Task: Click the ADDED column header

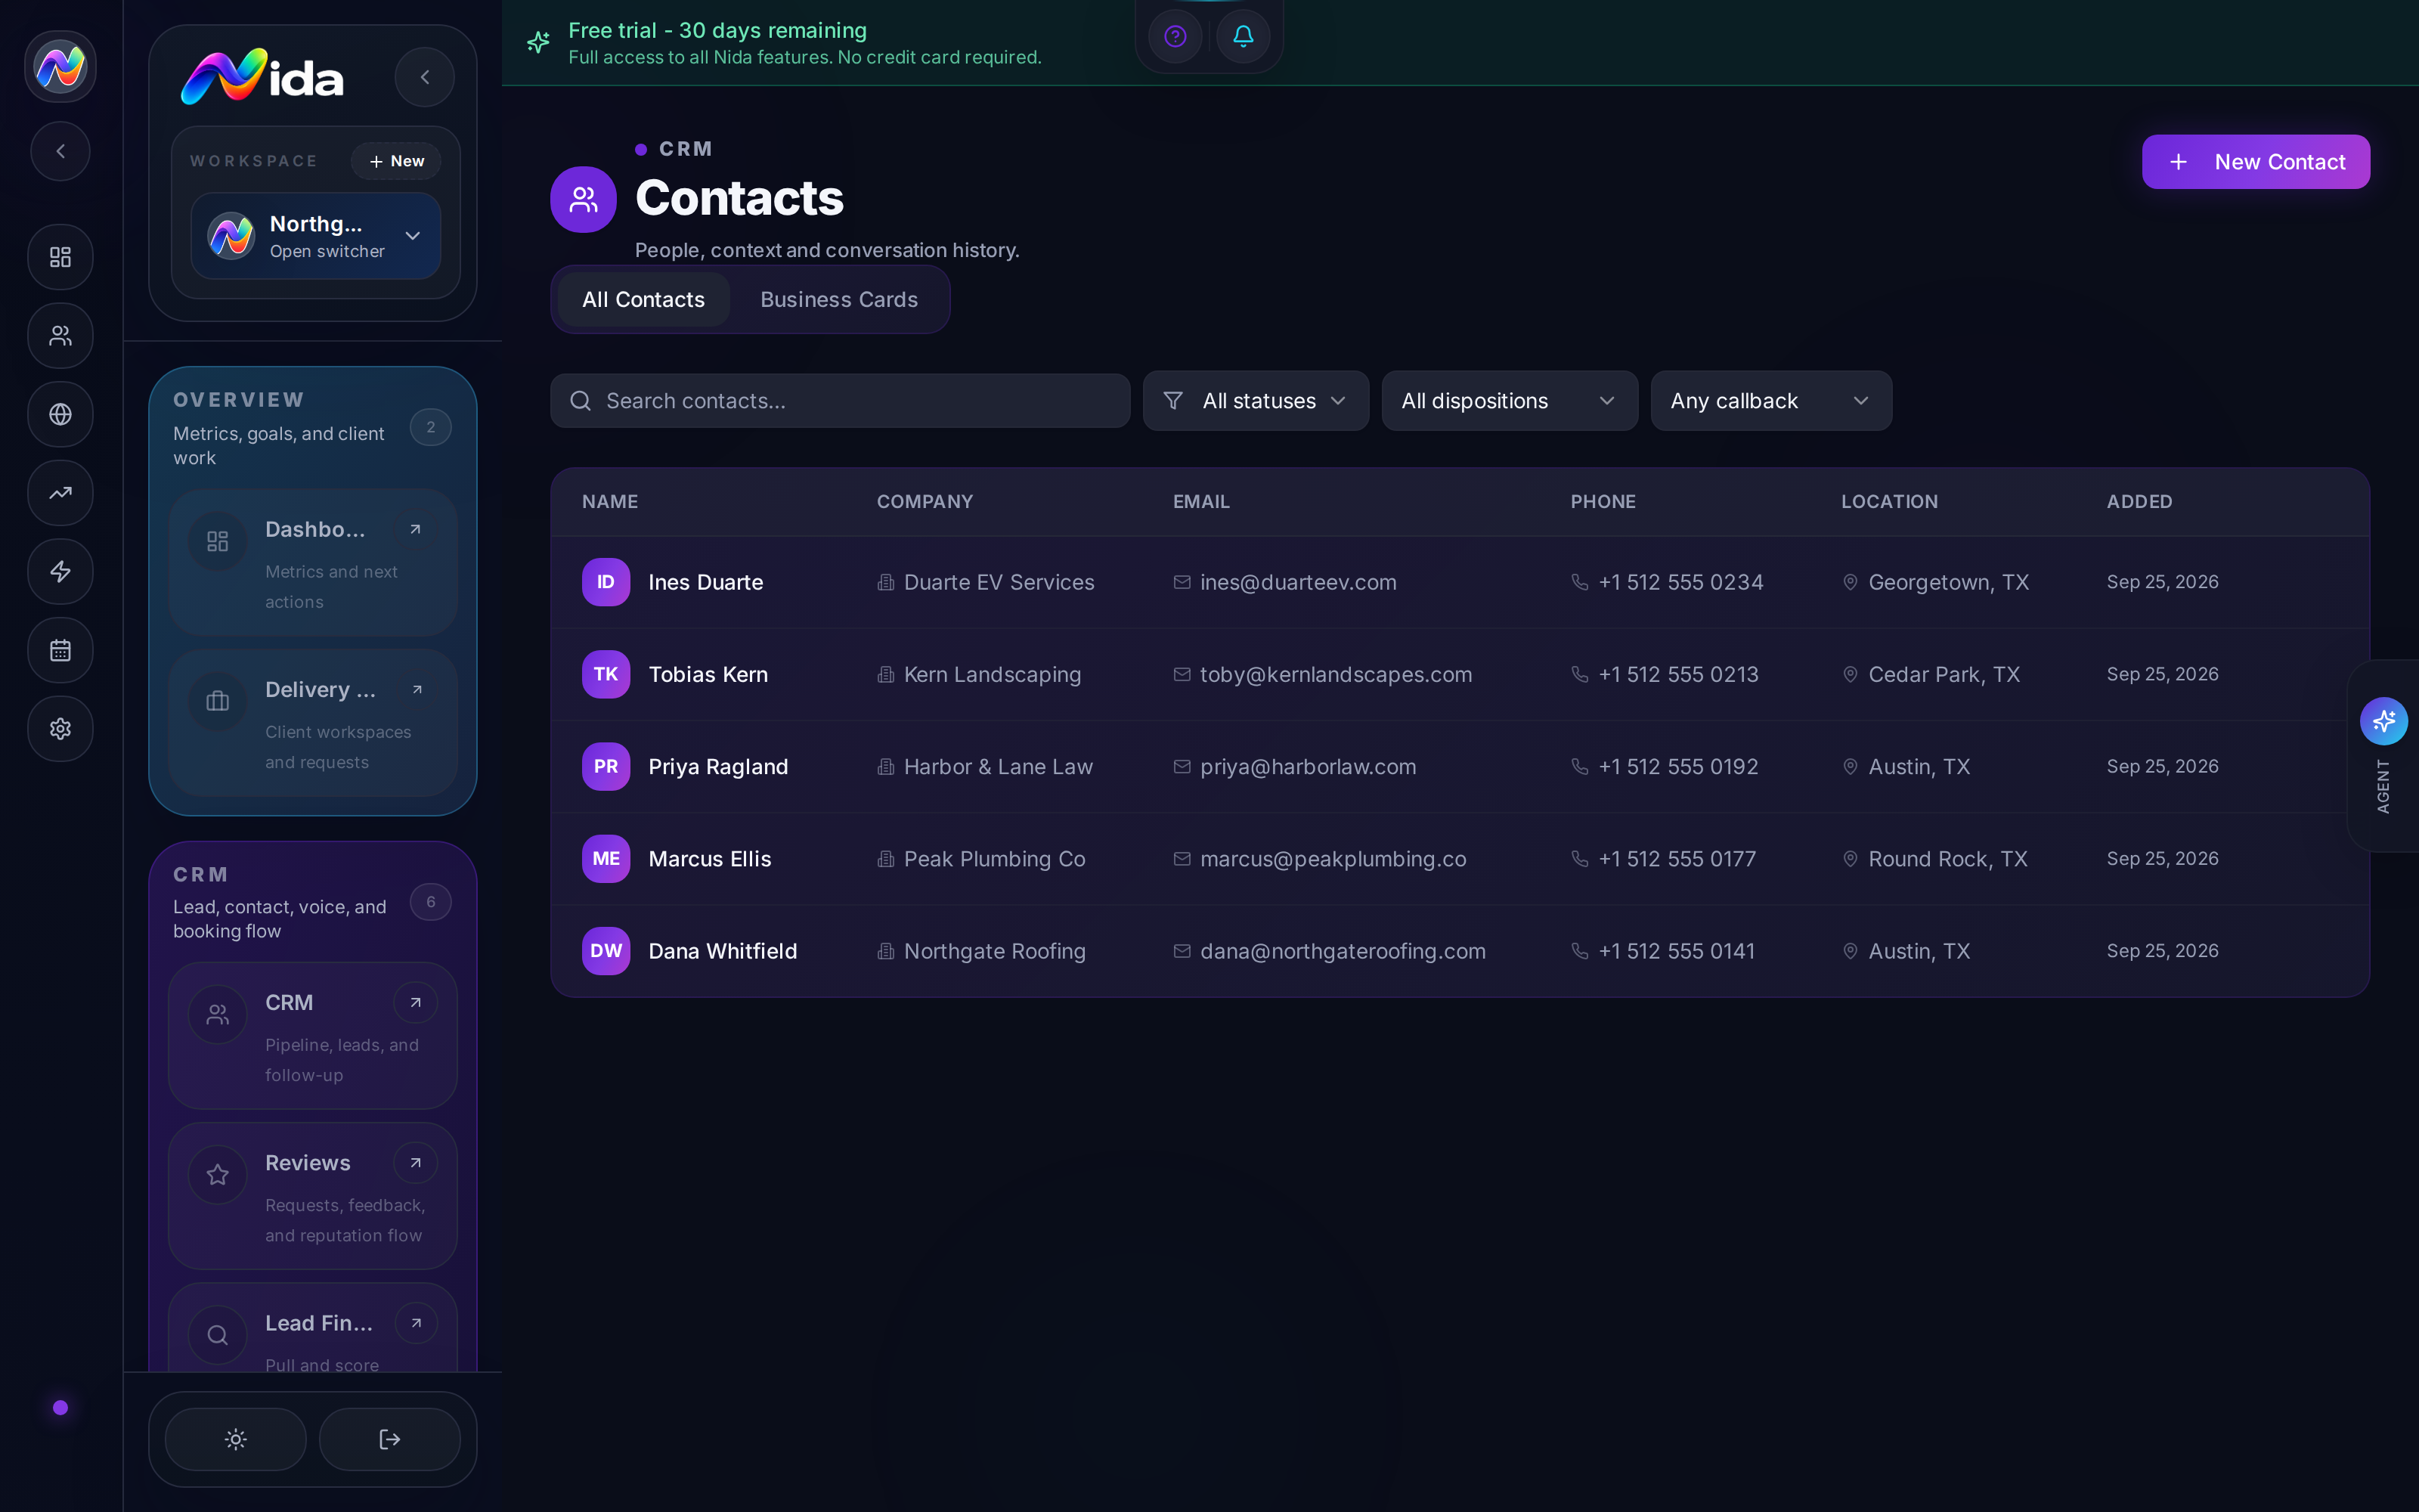Action: tap(2139, 502)
